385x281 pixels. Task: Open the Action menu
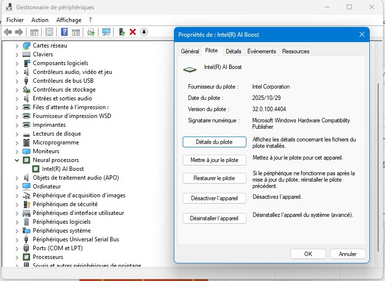click(x=40, y=20)
